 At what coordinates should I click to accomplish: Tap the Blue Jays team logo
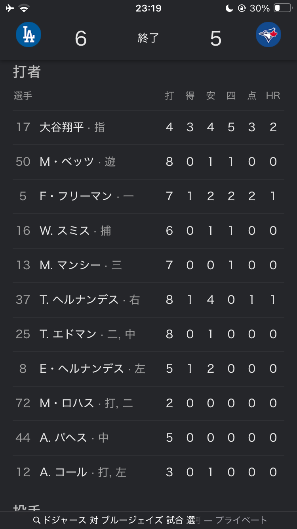coord(268,34)
